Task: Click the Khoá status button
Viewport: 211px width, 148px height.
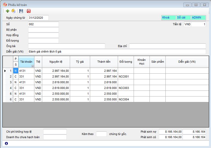Action: pos(169,18)
